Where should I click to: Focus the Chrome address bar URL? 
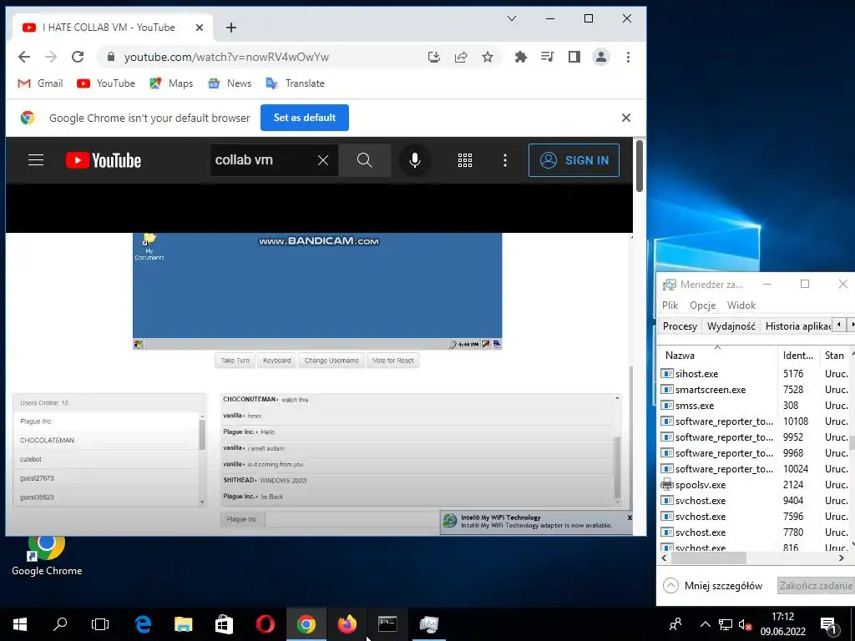coord(226,58)
